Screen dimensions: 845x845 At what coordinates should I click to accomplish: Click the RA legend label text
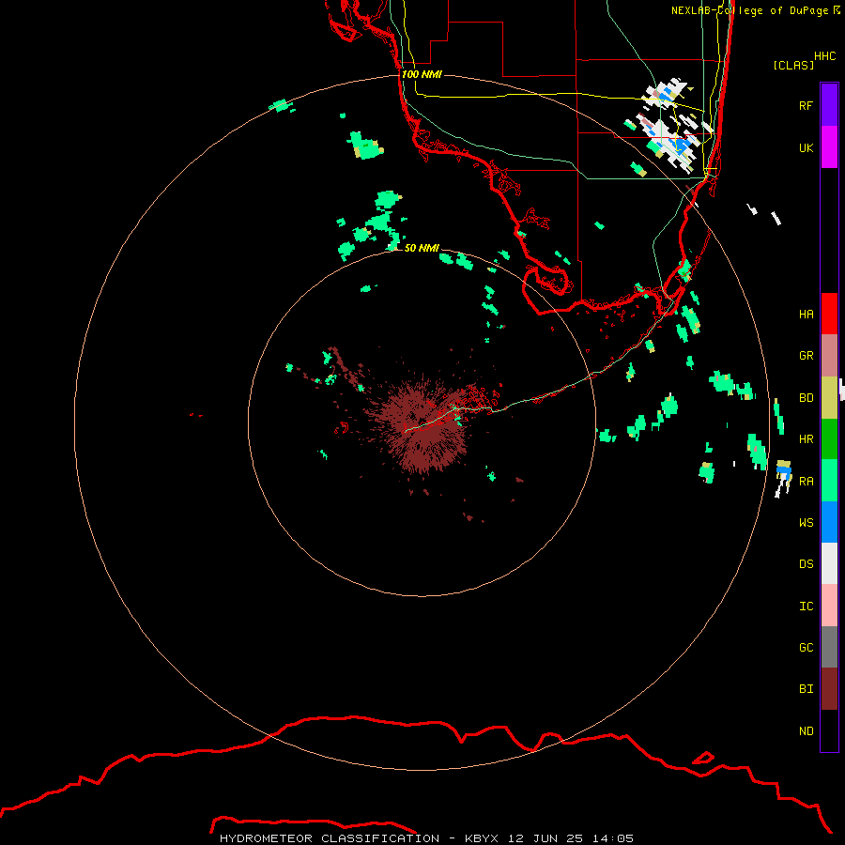807,482
